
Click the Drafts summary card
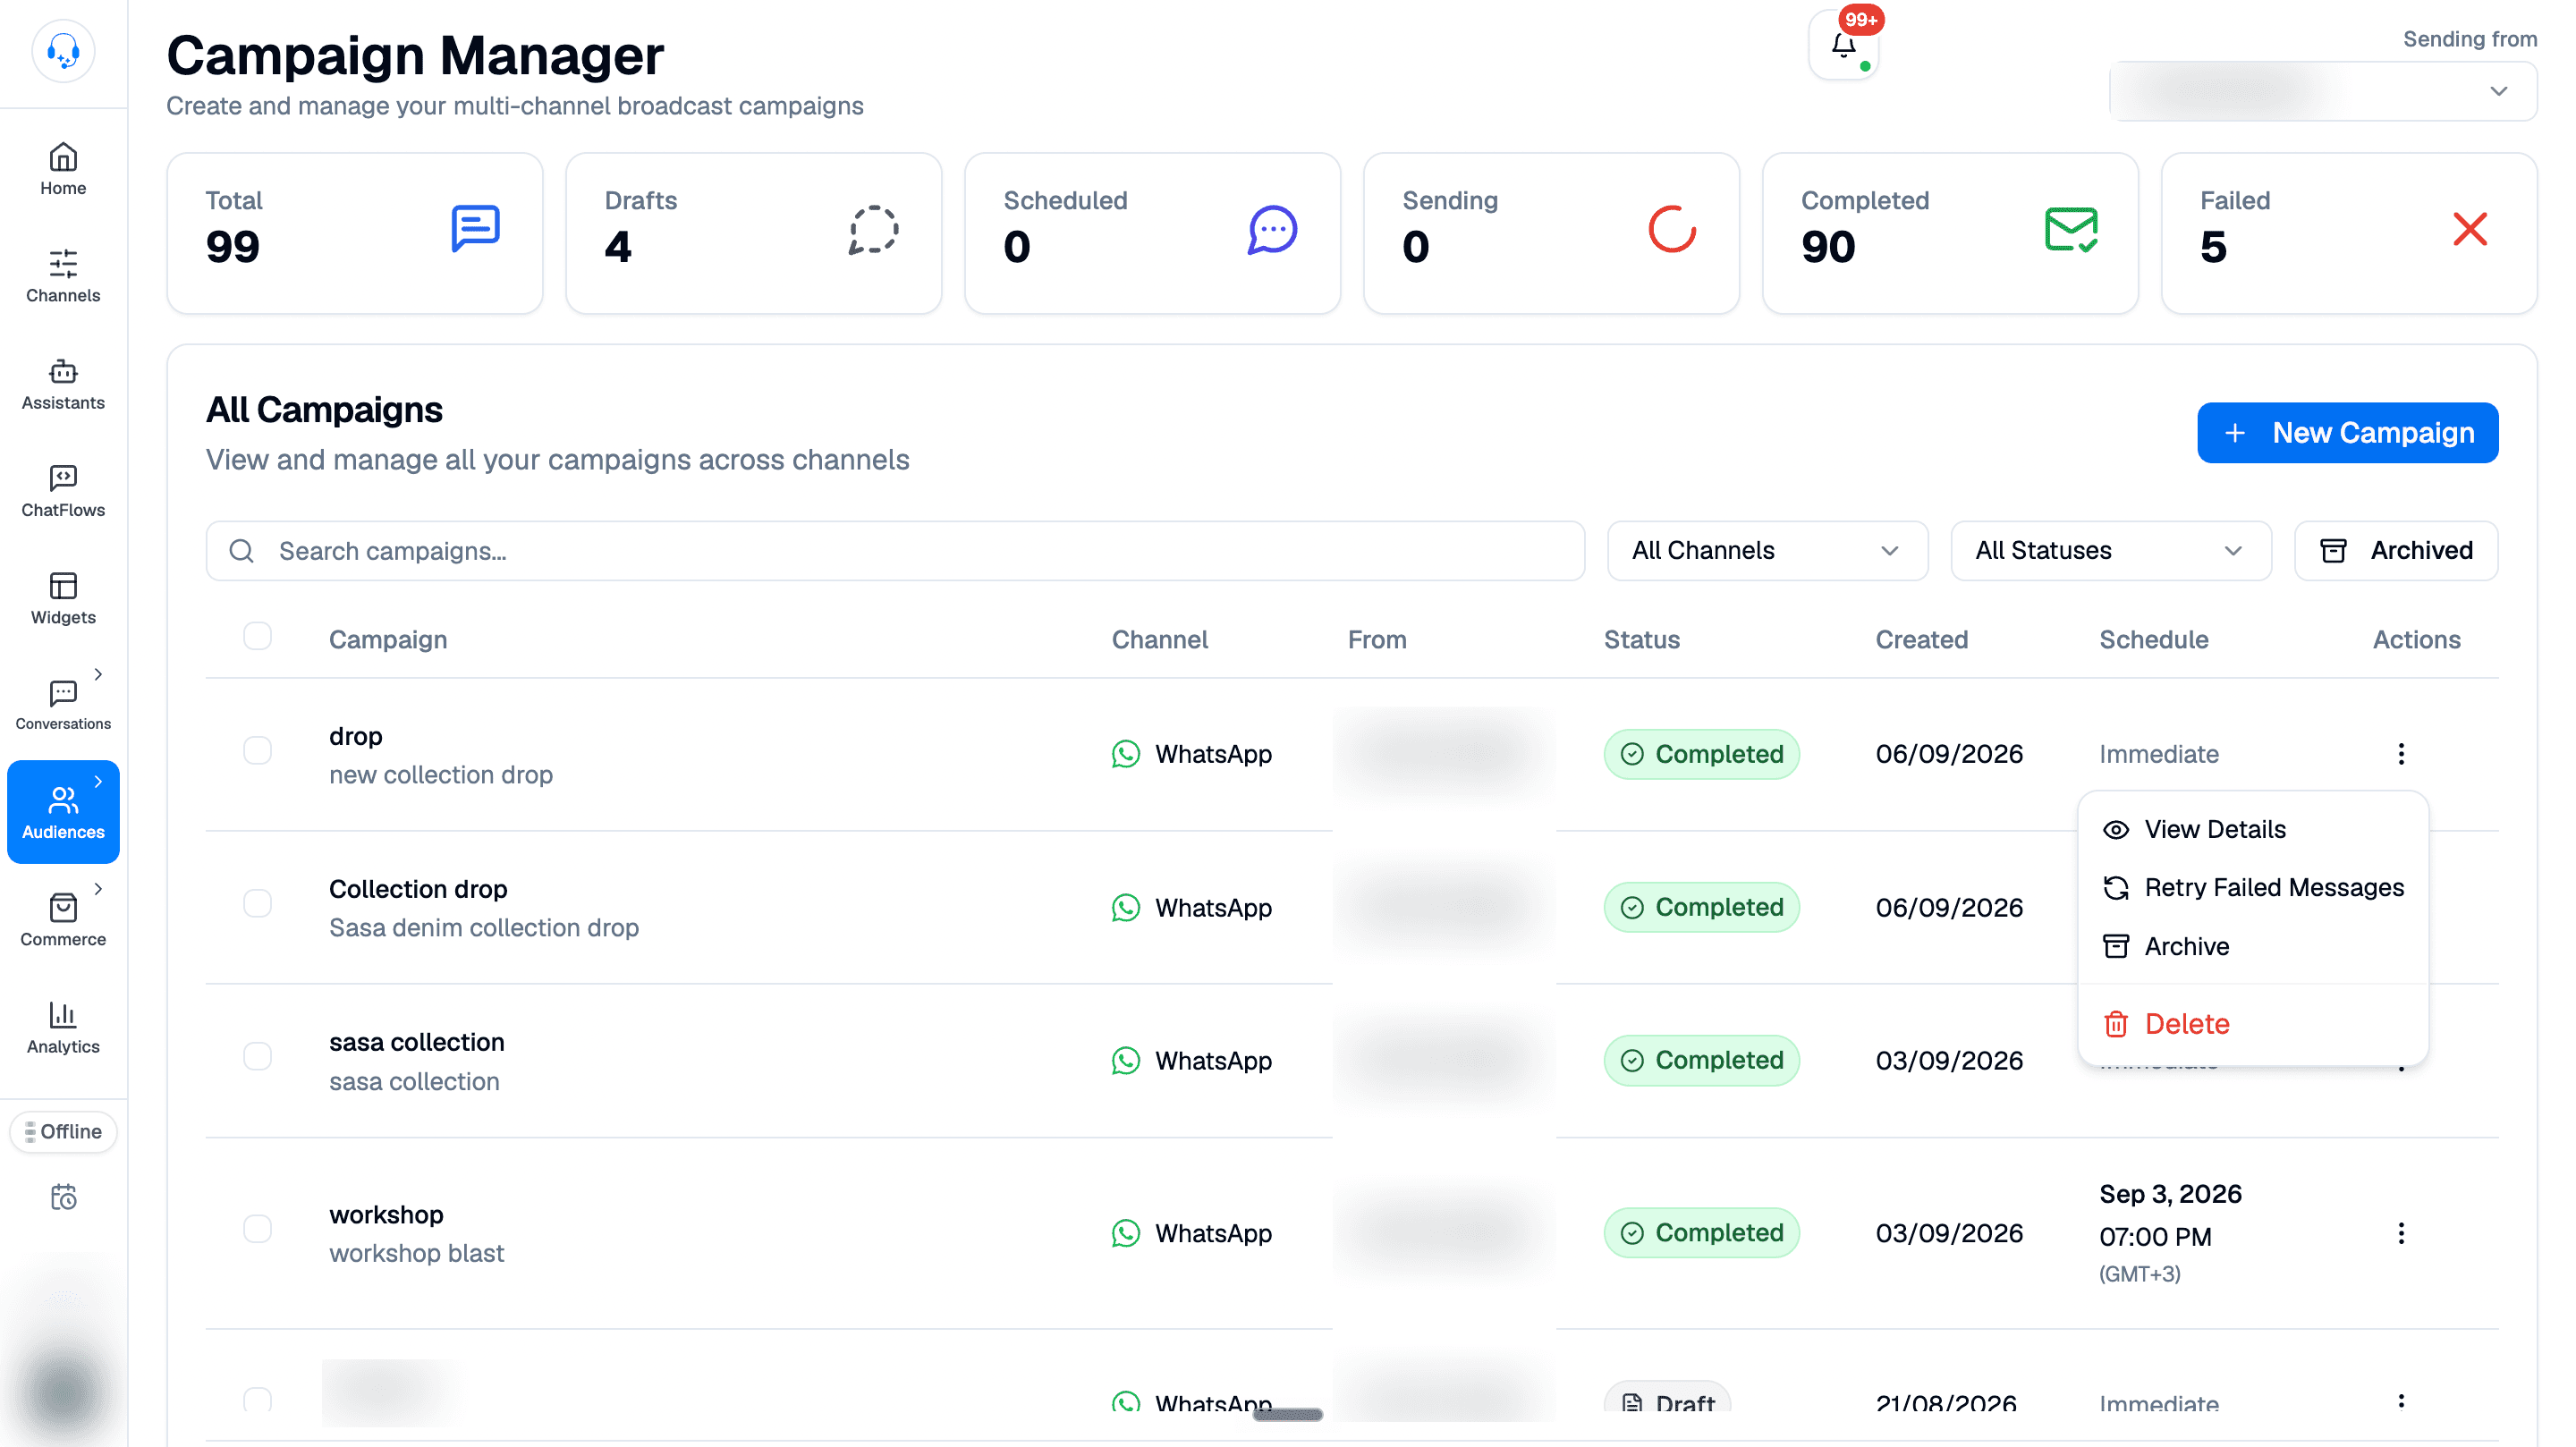(x=753, y=233)
